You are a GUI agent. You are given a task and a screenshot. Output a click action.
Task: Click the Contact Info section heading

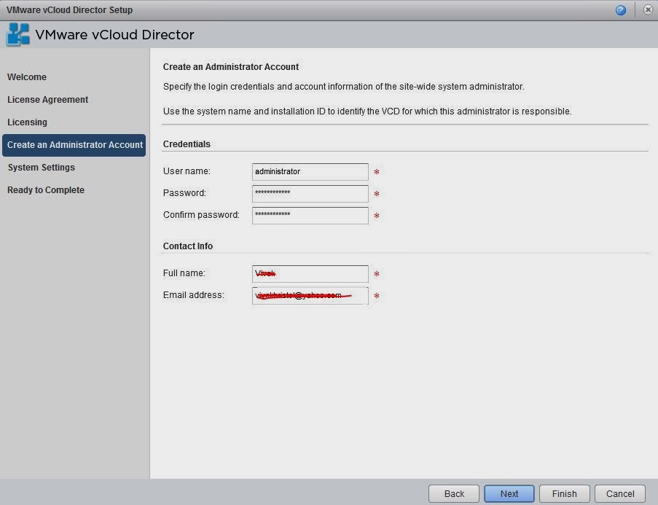(x=187, y=246)
